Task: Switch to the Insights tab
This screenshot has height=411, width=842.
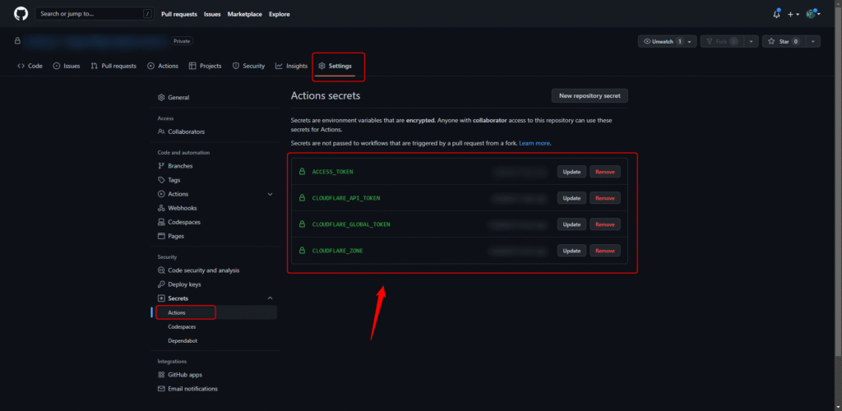Action: tap(291, 66)
